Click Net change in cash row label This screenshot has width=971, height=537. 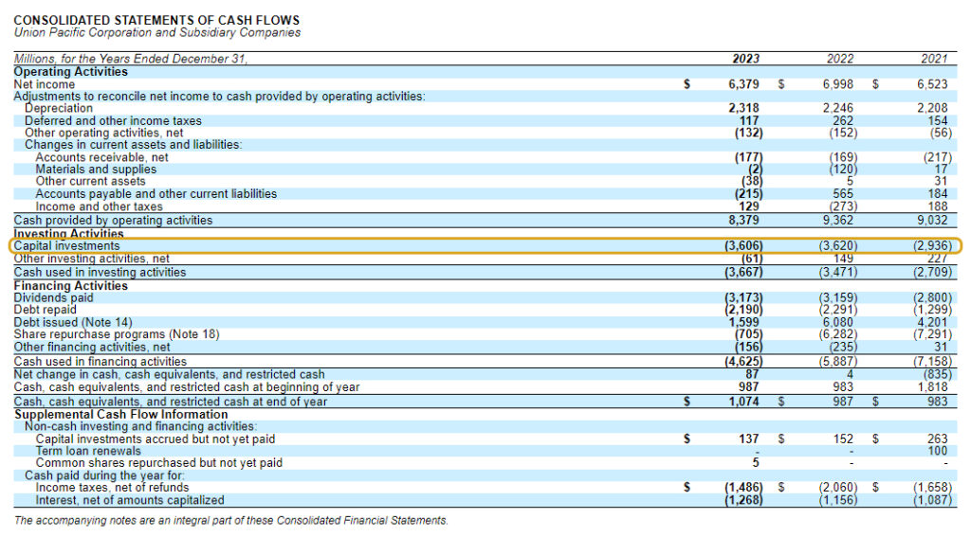pyautogui.click(x=169, y=374)
